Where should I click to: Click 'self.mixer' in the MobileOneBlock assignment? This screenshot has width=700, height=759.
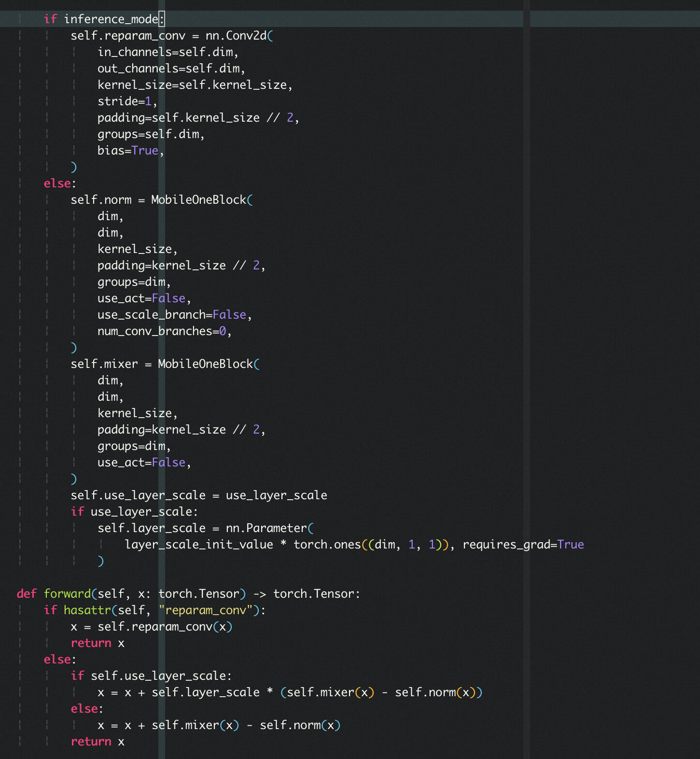[104, 364]
